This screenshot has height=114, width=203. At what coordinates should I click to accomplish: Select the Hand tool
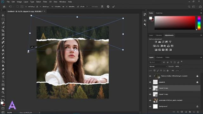(3, 89)
